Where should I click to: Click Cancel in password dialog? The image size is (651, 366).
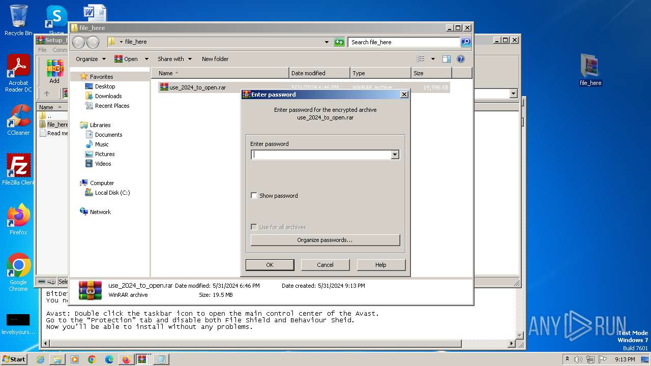coord(325,265)
